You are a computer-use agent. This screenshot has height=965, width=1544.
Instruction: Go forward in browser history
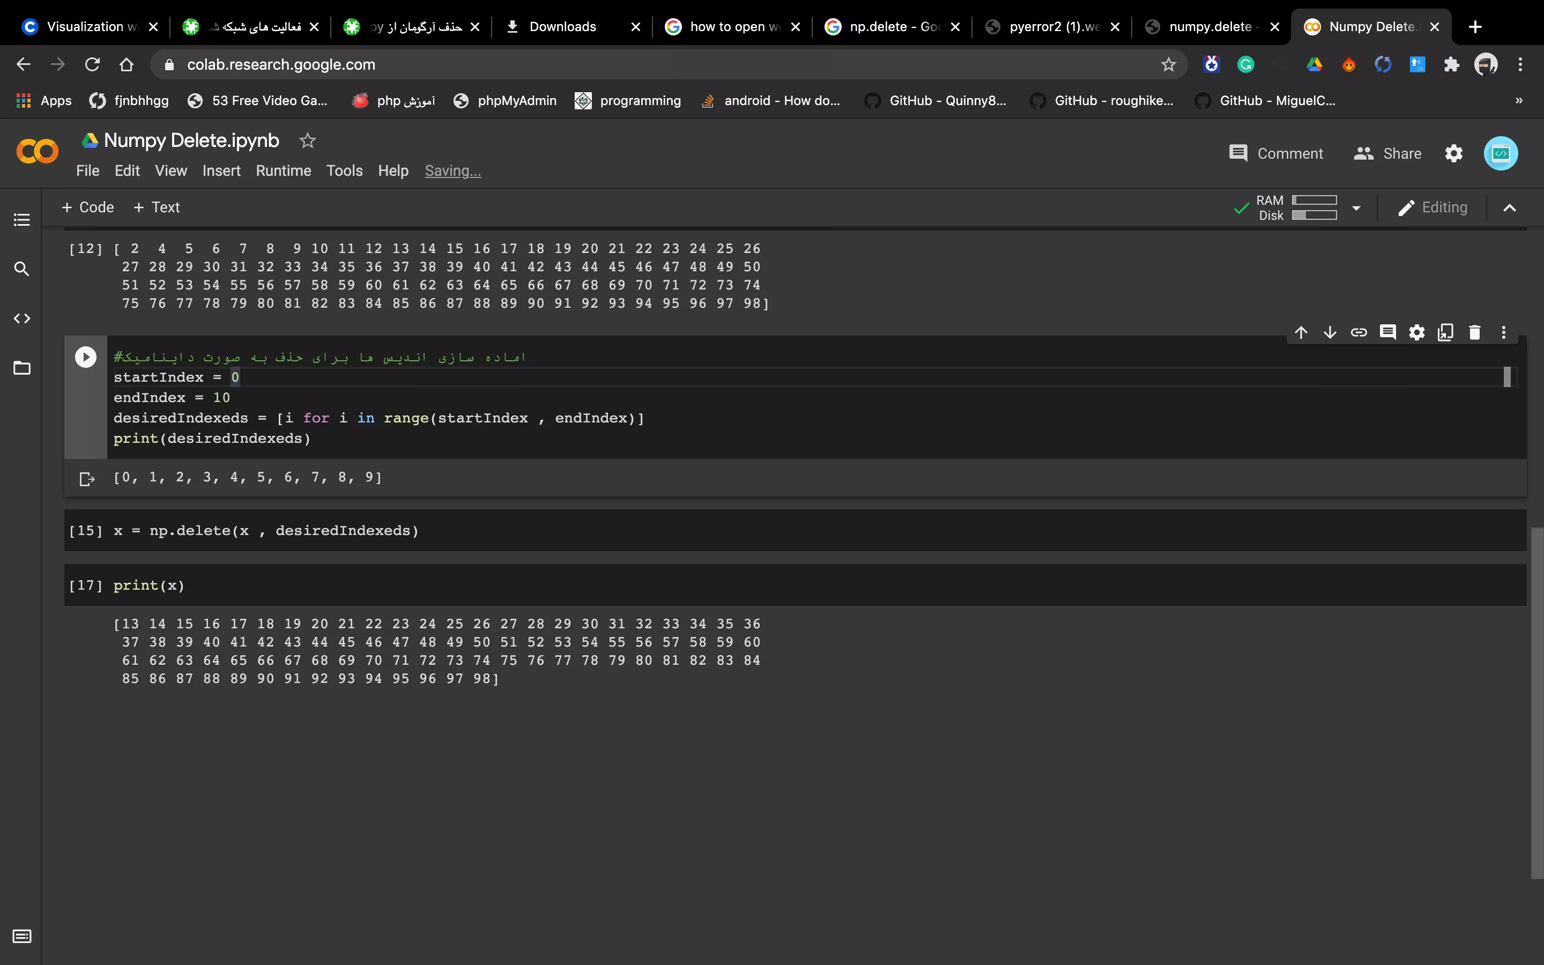click(x=58, y=64)
